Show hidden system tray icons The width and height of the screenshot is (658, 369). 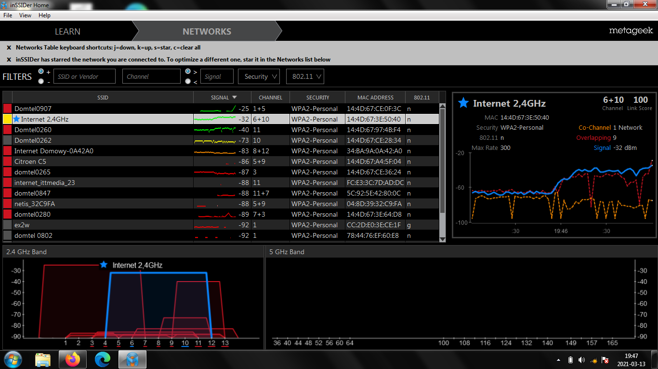click(x=558, y=360)
